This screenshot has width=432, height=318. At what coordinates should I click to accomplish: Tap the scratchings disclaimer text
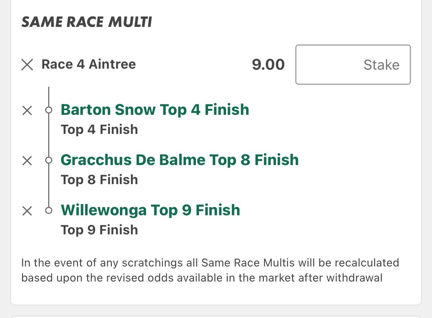[x=210, y=270]
